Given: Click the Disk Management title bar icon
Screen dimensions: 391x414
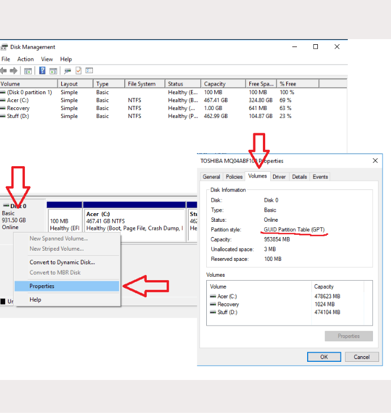Looking at the screenshot, I should (4, 47).
